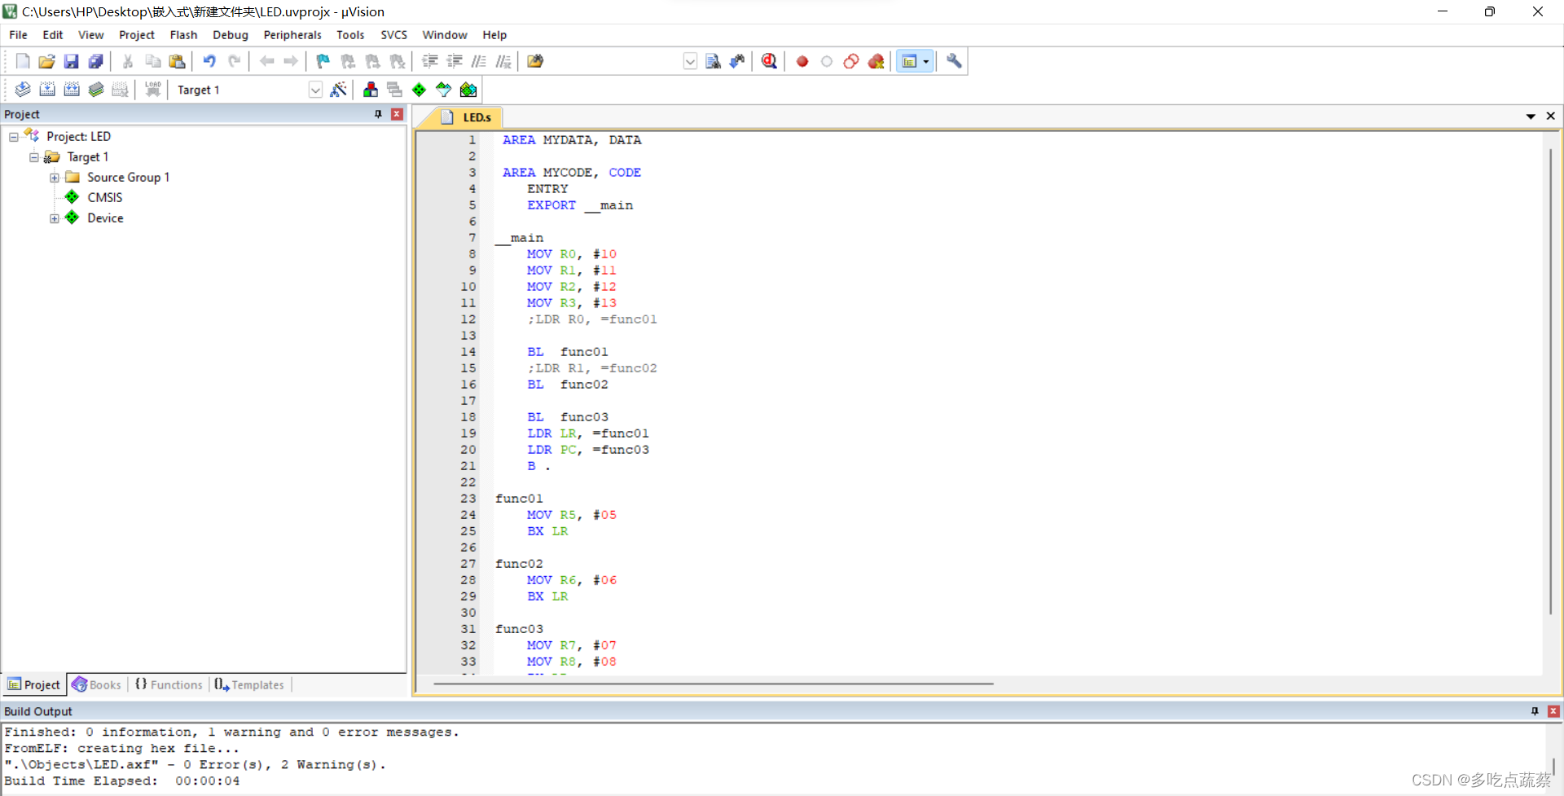This screenshot has height=796, width=1564.
Task: Open the Target 1 selection dropdown
Action: tap(315, 90)
